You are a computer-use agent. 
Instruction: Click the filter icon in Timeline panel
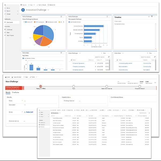[x=152, y=17]
